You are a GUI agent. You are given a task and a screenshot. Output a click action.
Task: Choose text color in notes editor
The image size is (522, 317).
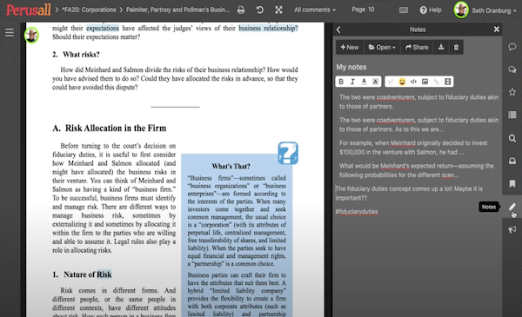pos(364,82)
